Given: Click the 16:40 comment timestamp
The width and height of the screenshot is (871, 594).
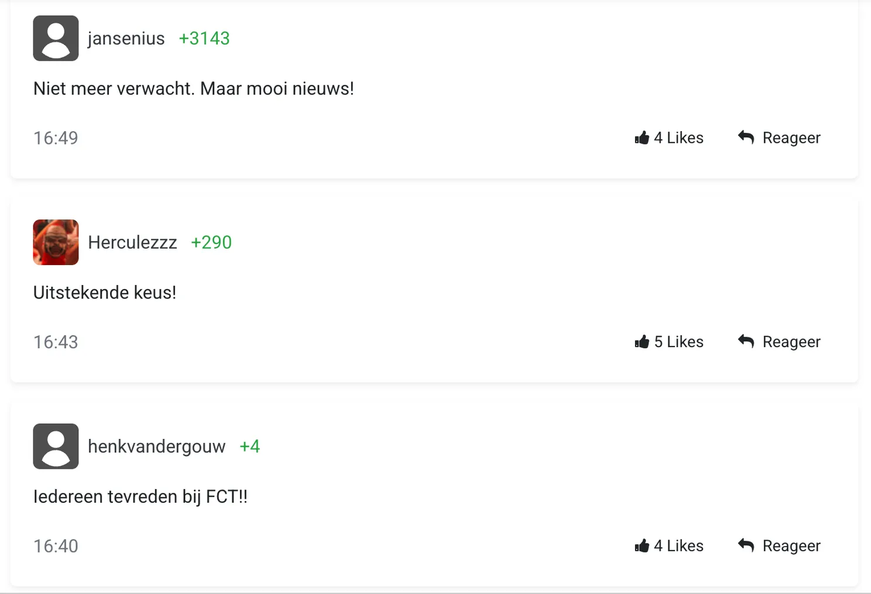Looking at the screenshot, I should point(56,547).
